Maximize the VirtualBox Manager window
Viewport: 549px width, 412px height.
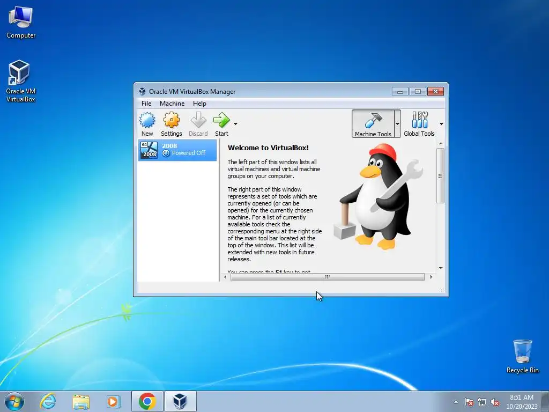(x=418, y=92)
